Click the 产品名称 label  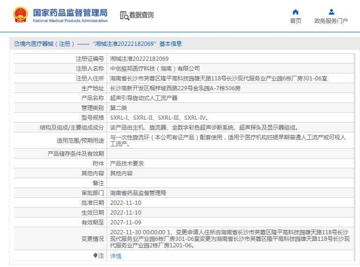(93, 98)
